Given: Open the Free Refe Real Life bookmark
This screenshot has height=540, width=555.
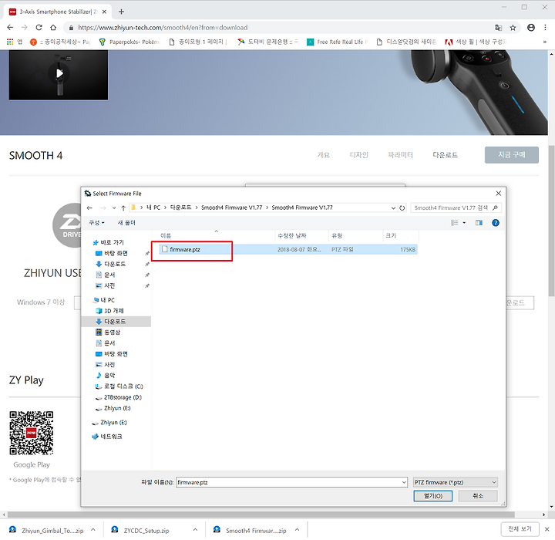Looking at the screenshot, I should [x=338, y=42].
